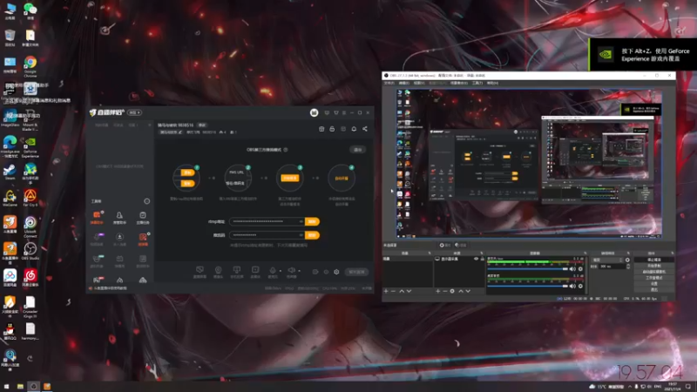This screenshot has height=392, width=697.
Task: Move source down in OBS sources list
Action: (x=468, y=291)
